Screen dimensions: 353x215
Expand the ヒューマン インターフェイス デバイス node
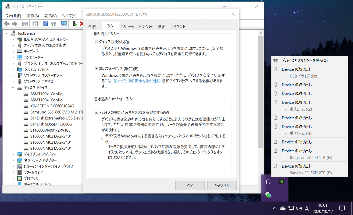tap(13, 166)
